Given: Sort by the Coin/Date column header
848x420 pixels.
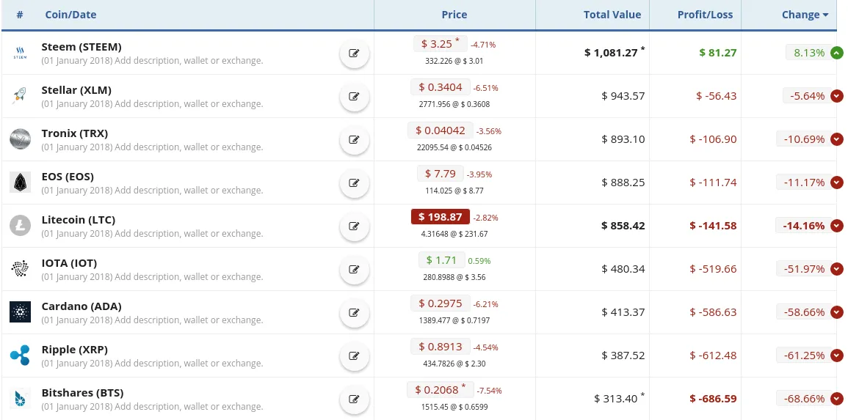Looking at the screenshot, I should (70, 15).
